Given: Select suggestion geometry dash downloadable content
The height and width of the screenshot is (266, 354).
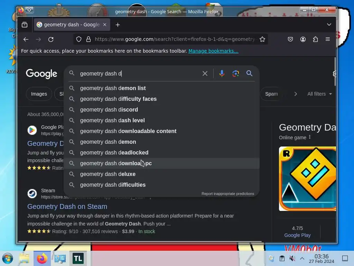Looking at the screenshot, I should click(162, 131).
